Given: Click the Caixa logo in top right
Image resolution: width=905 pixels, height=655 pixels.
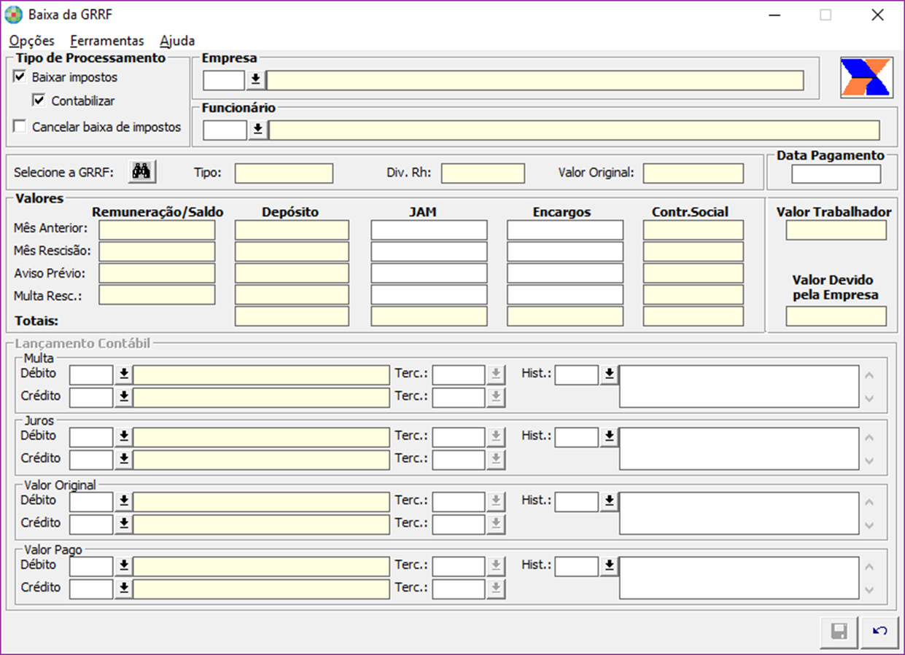Looking at the screenshot, I should (x=865, y=77).
